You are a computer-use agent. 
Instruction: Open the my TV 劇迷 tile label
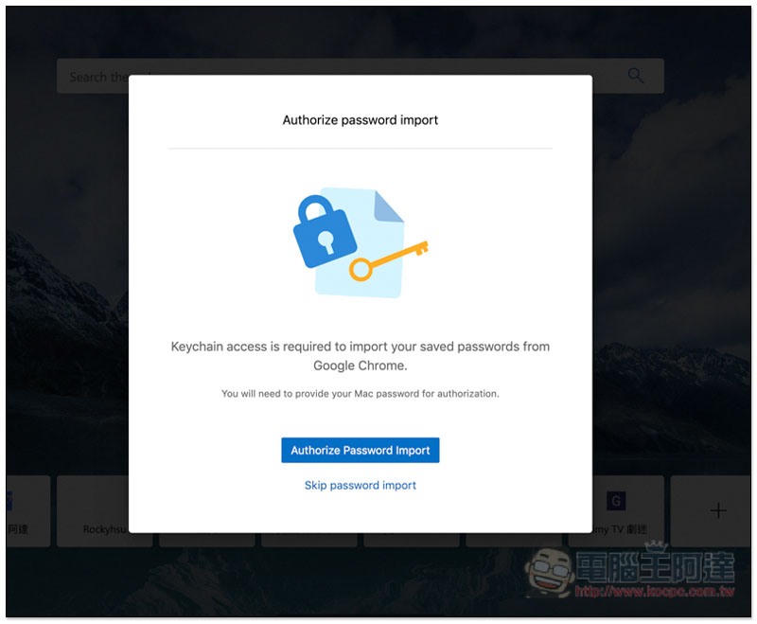[621, 529]
